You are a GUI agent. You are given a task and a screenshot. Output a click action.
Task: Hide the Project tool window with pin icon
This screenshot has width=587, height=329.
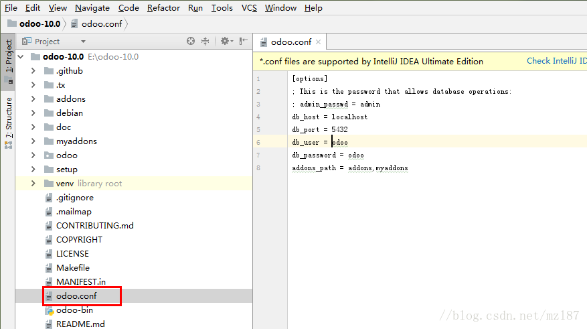pyautogui.click(x=244, y=41)
